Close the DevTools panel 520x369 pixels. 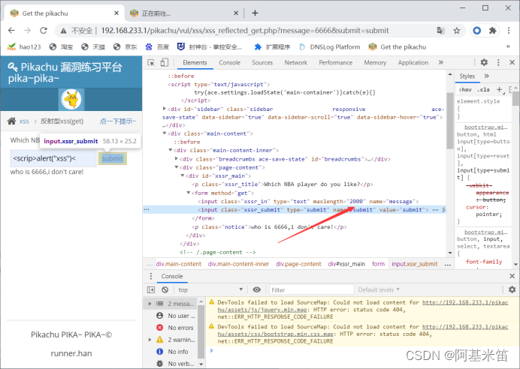pos(512,62)
